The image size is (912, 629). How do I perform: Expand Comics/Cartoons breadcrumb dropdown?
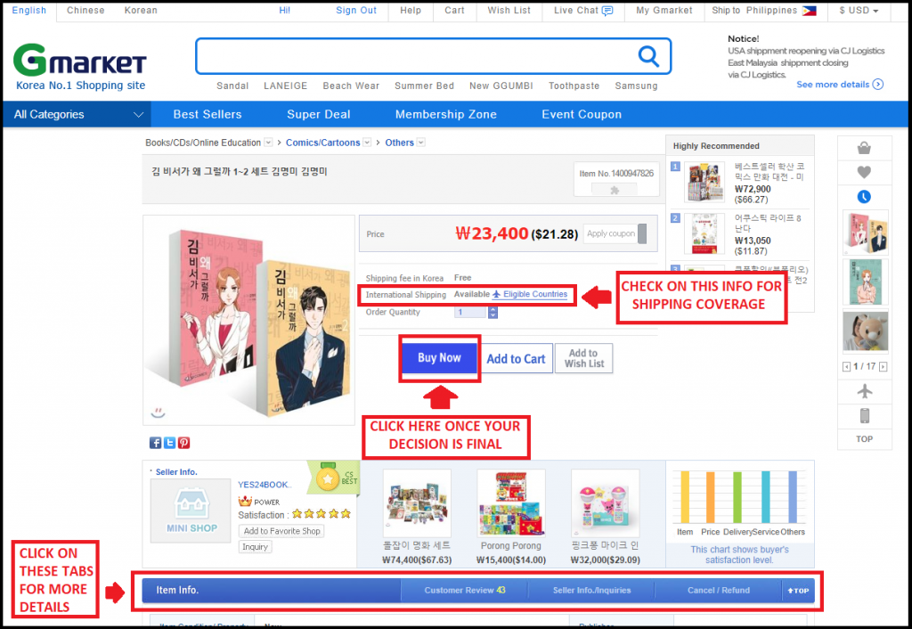click(367, 142)
